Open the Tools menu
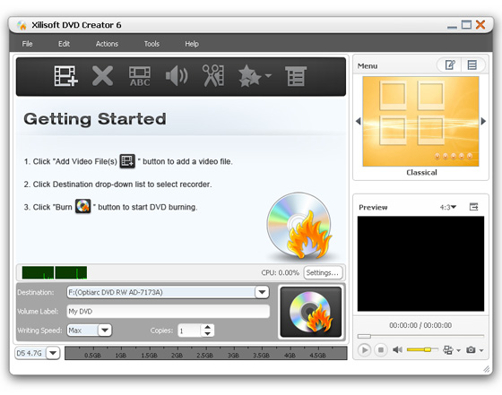 pos(151,44)
